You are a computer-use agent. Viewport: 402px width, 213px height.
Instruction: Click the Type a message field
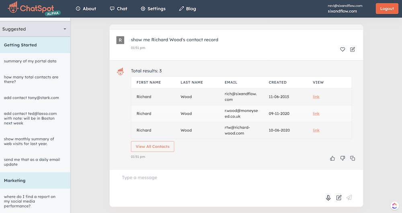point(236,178)
